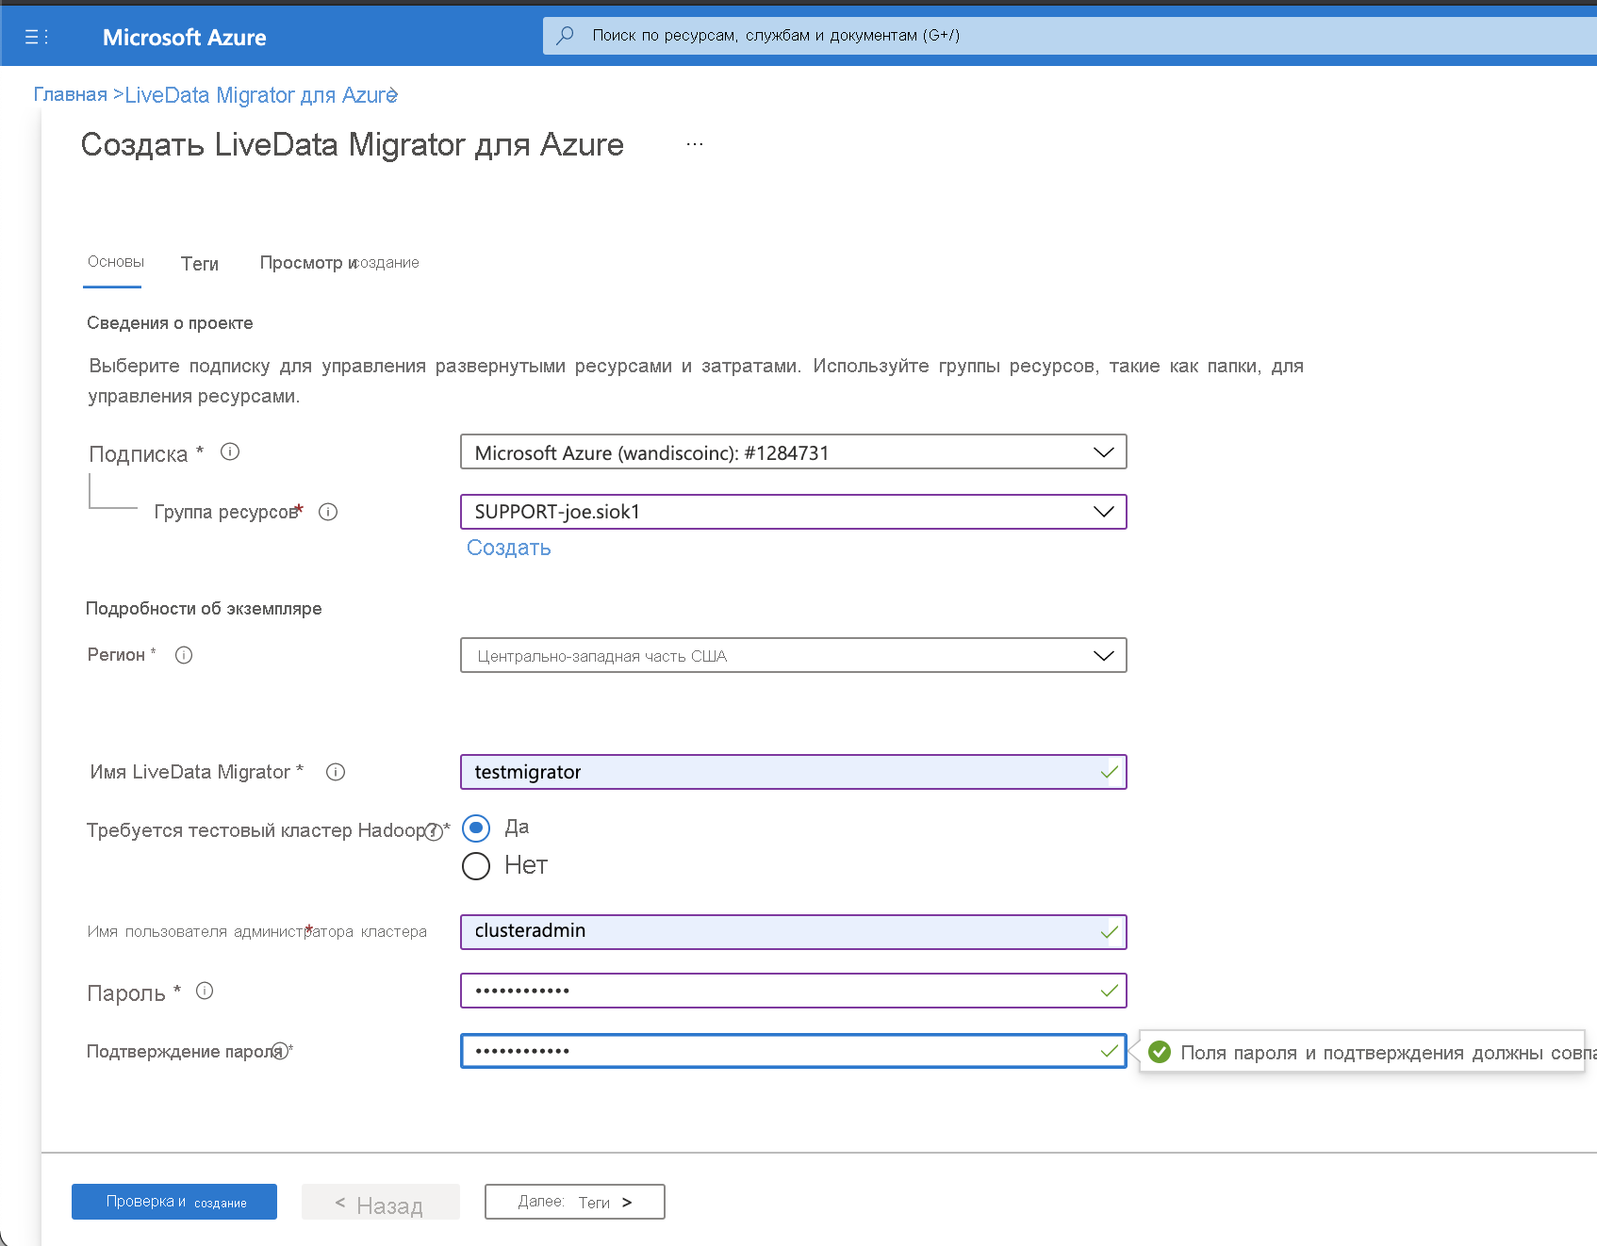
Task: Click the Создать link below resource group
Action: (508, 548)
